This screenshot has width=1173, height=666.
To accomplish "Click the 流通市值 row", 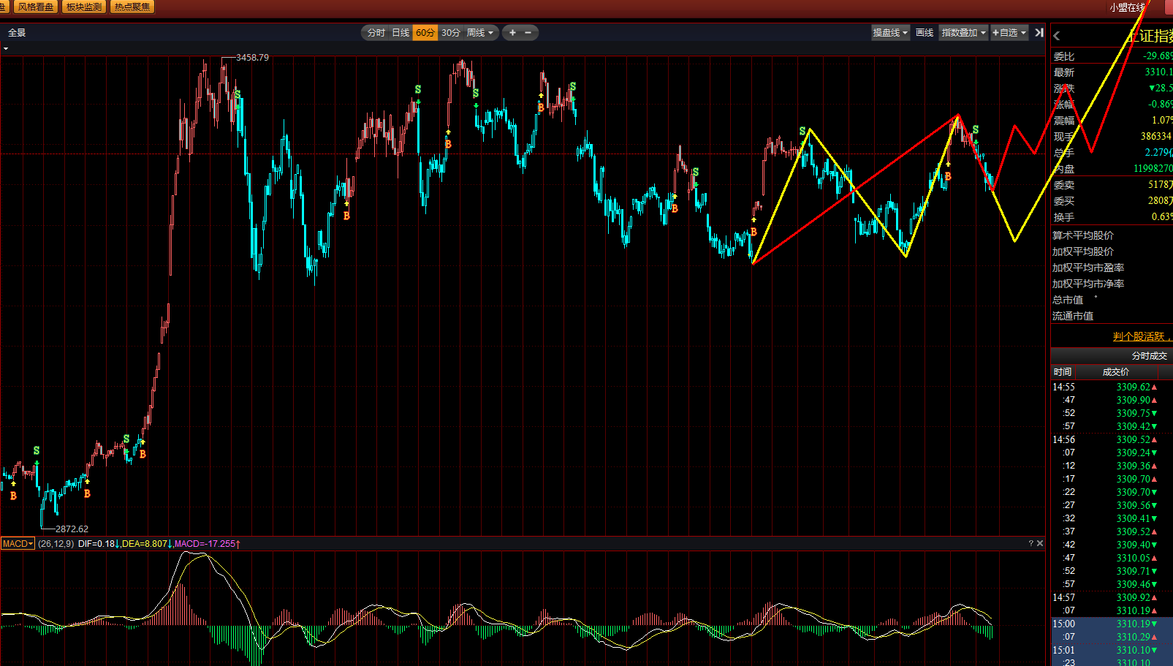I will [x=1073, y=316].
